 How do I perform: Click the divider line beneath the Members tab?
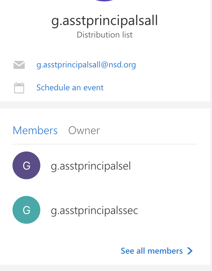pos(105,144)
